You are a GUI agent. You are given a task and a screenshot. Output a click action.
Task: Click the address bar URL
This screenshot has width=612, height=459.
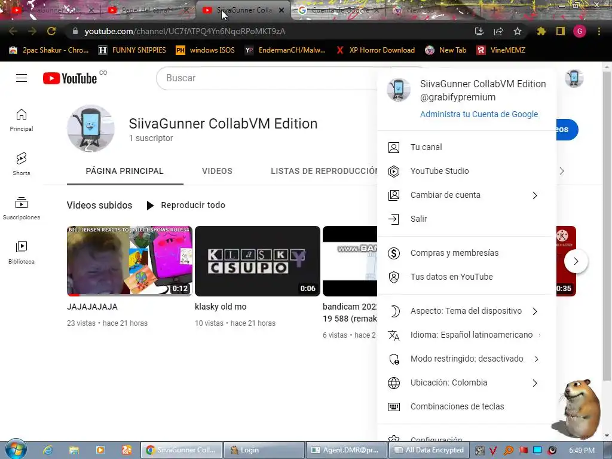coord(185,31)
